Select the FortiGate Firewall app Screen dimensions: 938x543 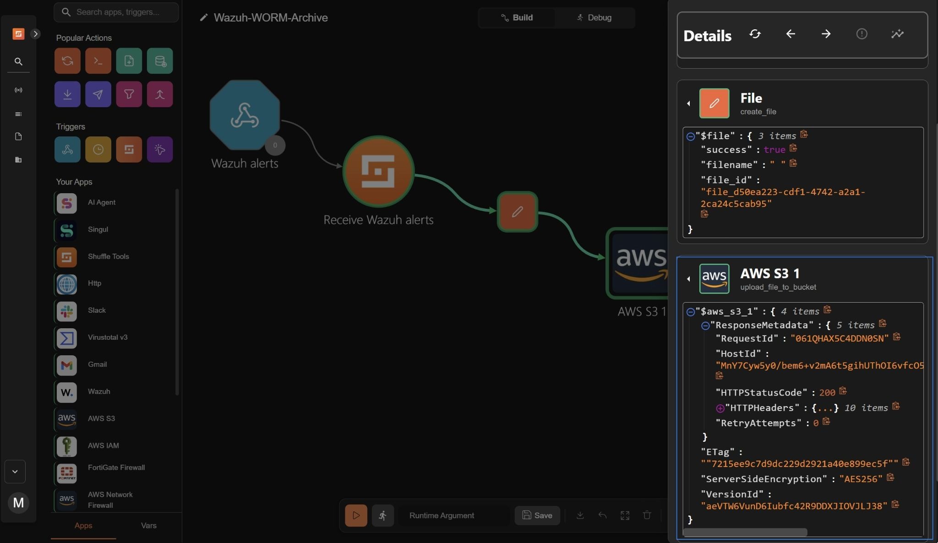pyautogui.click(x=114, y=472)
